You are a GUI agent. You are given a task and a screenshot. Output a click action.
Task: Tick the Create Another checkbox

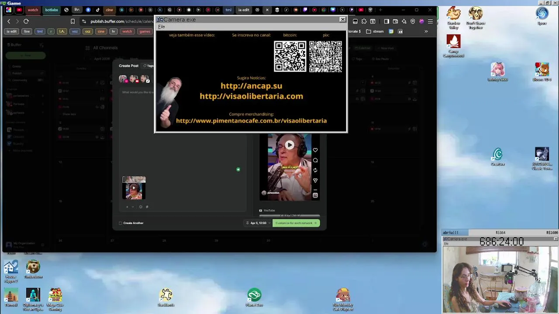(121, 223)
